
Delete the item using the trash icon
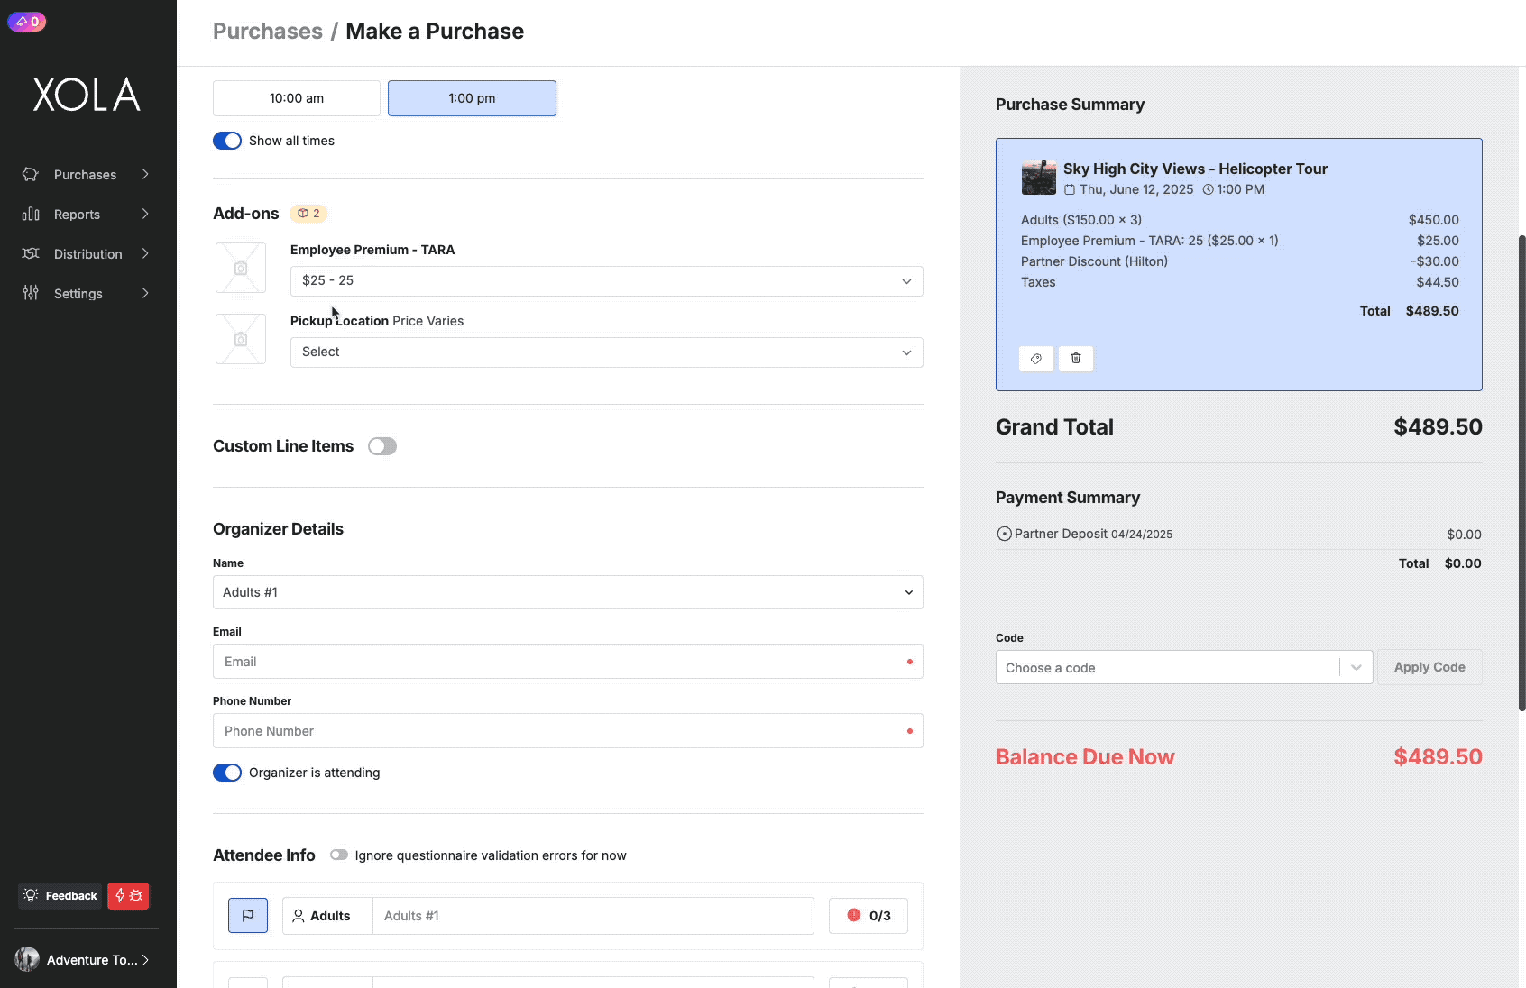click(1076, 359)
